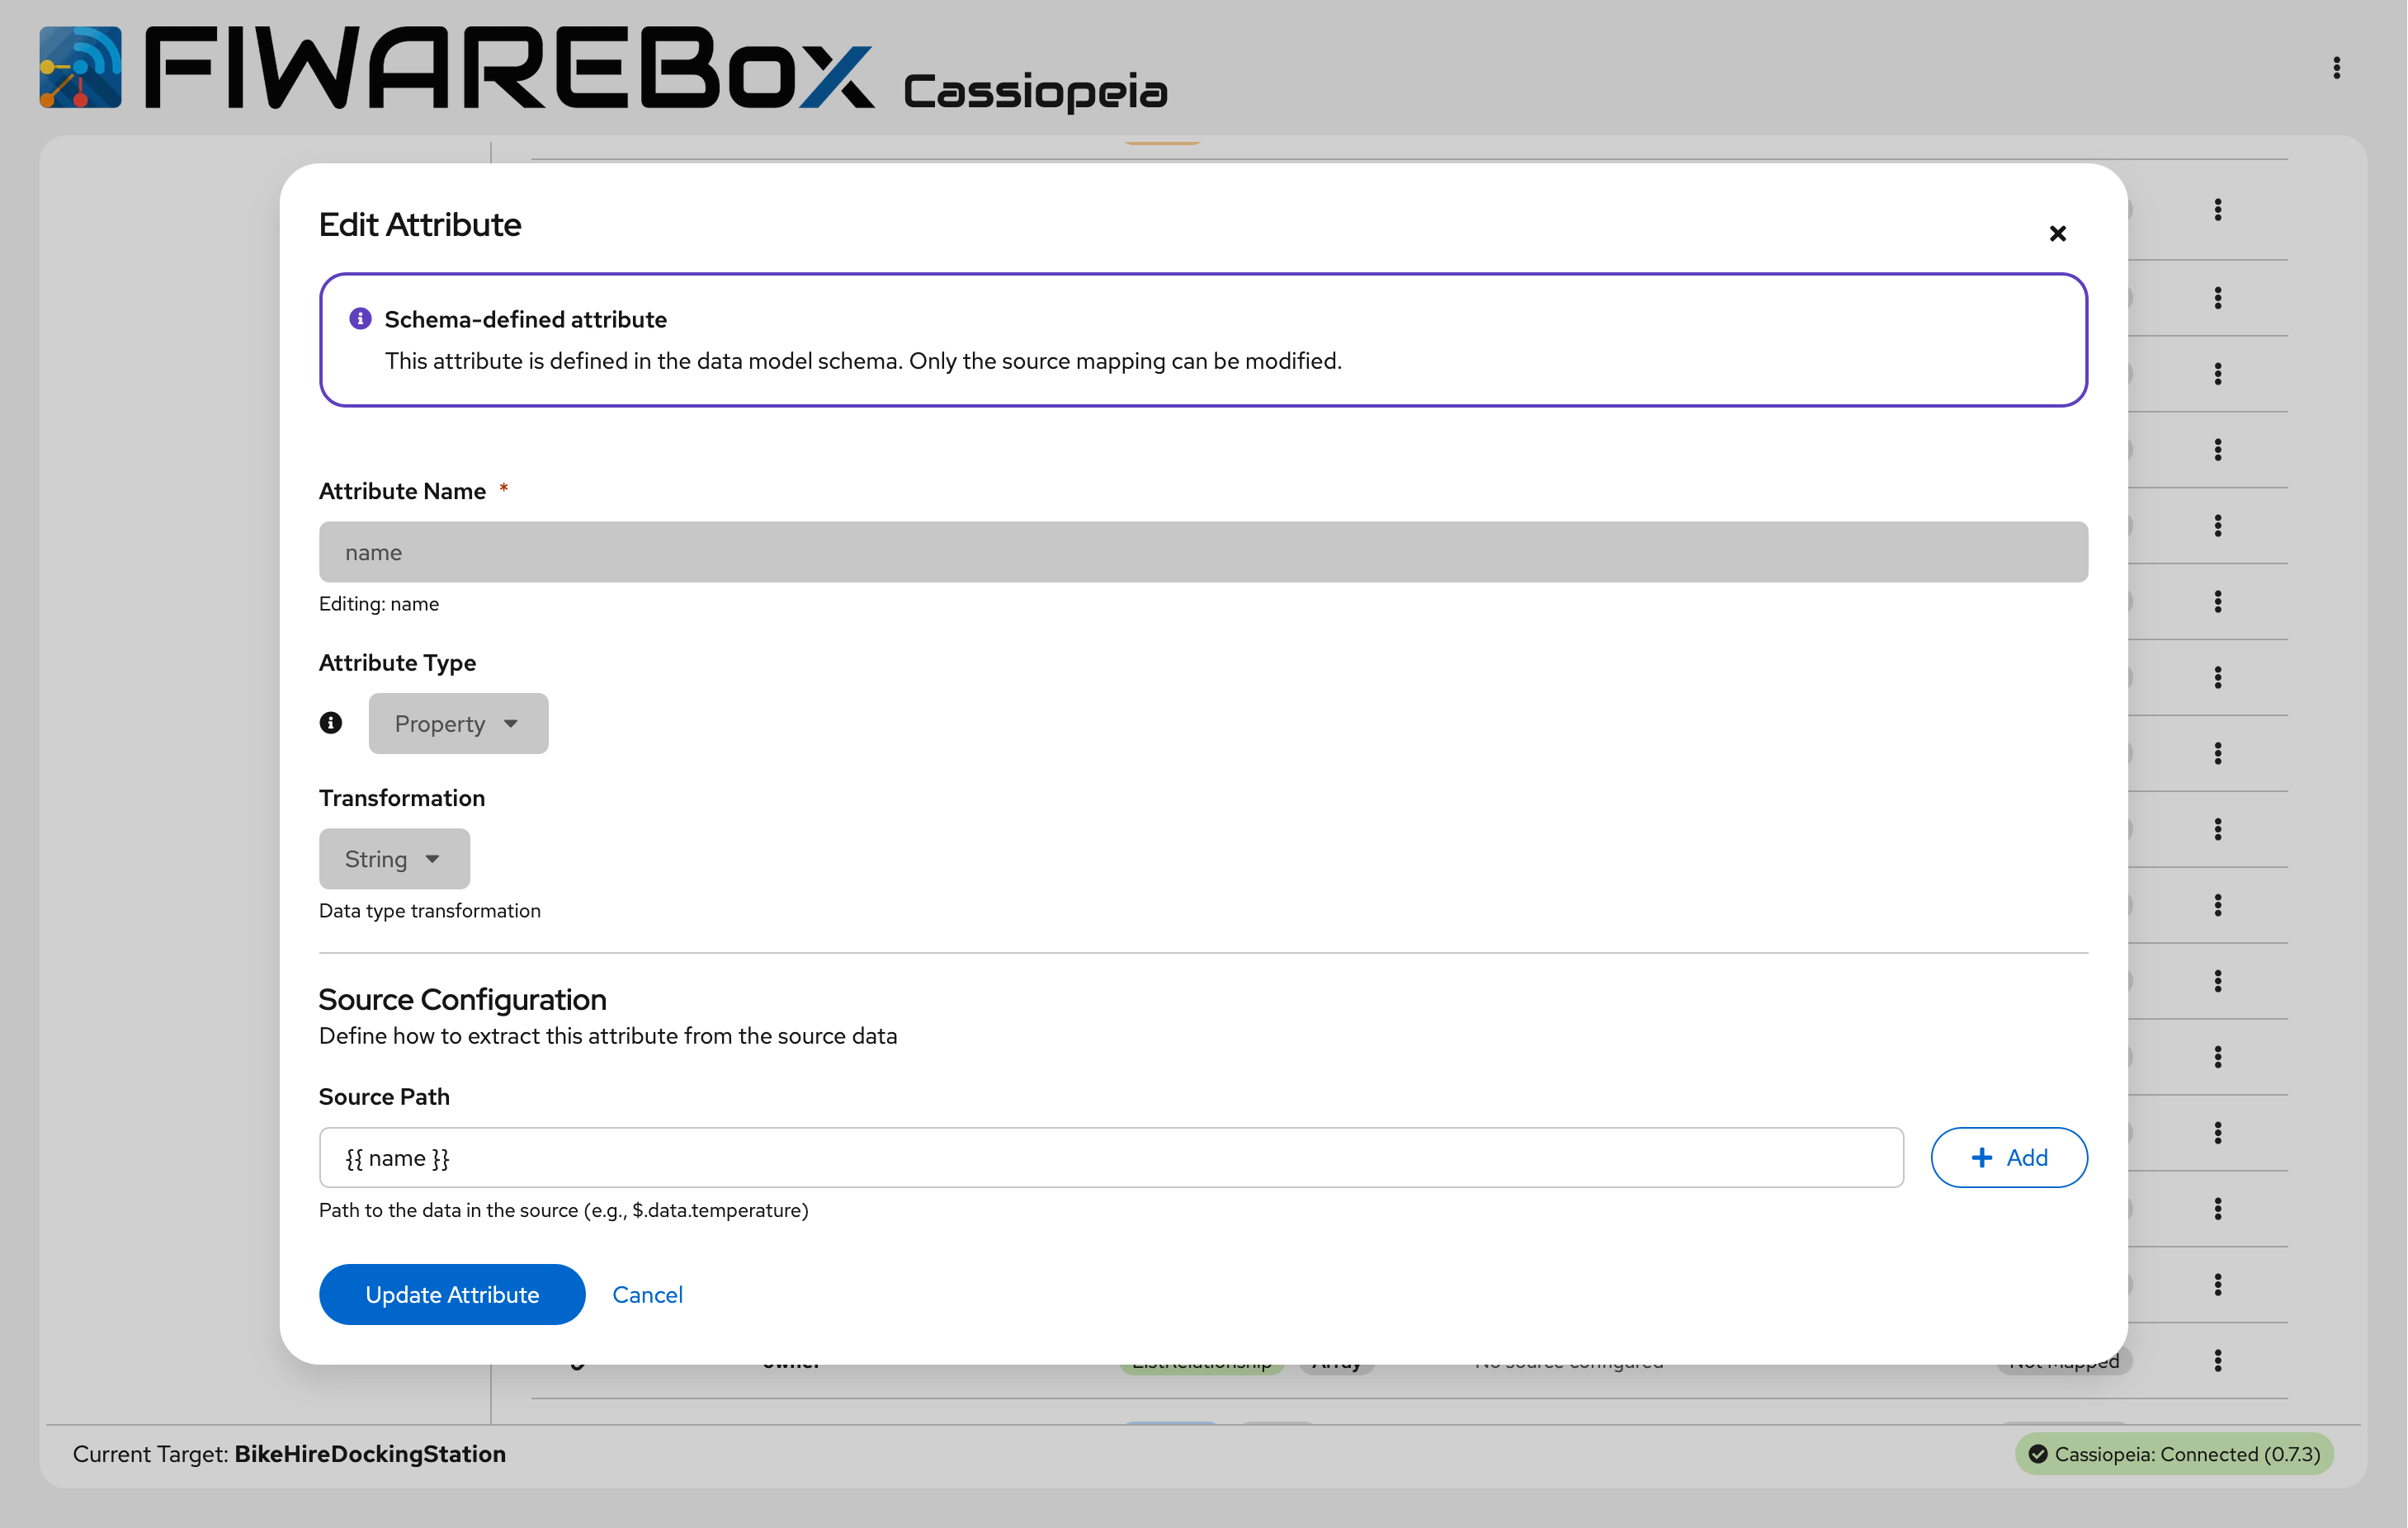Open the Attribute Type Property dropdown
Screen dimensions: 2408x1528
458,723
